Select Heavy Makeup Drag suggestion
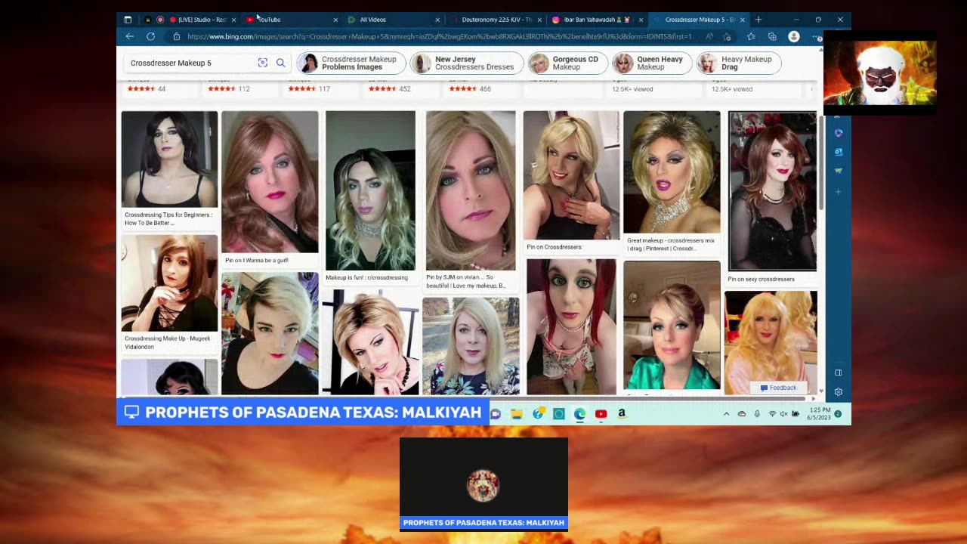 [x=739, y=63]
